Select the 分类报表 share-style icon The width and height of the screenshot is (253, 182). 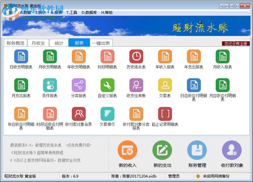coord(79,85)
